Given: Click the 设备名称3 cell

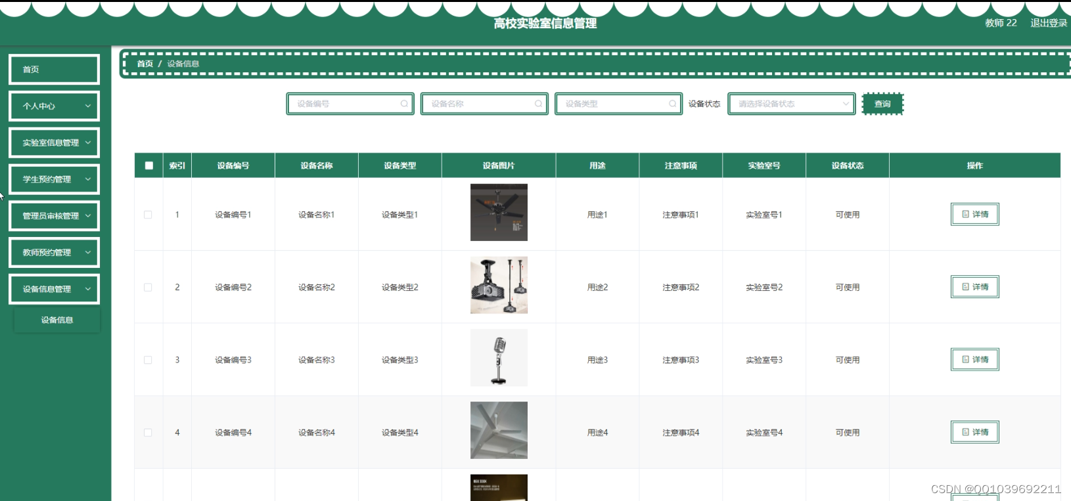Looking at the screenshot, I should tap(317, 360).
